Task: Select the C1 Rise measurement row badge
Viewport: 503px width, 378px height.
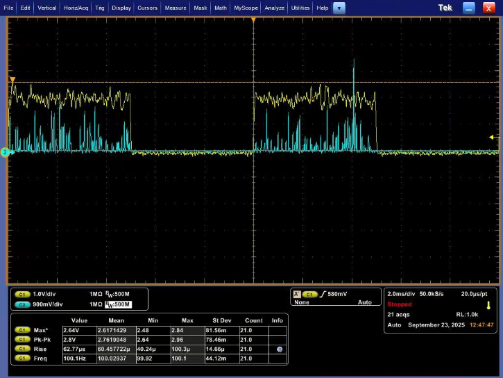Action: 22,349
